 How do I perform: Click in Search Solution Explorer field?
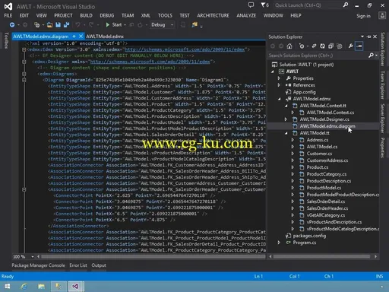click(x=318, y=56)
